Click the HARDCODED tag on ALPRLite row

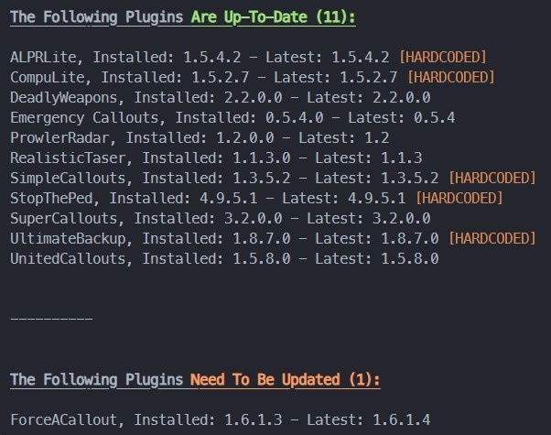click(443, 58)
